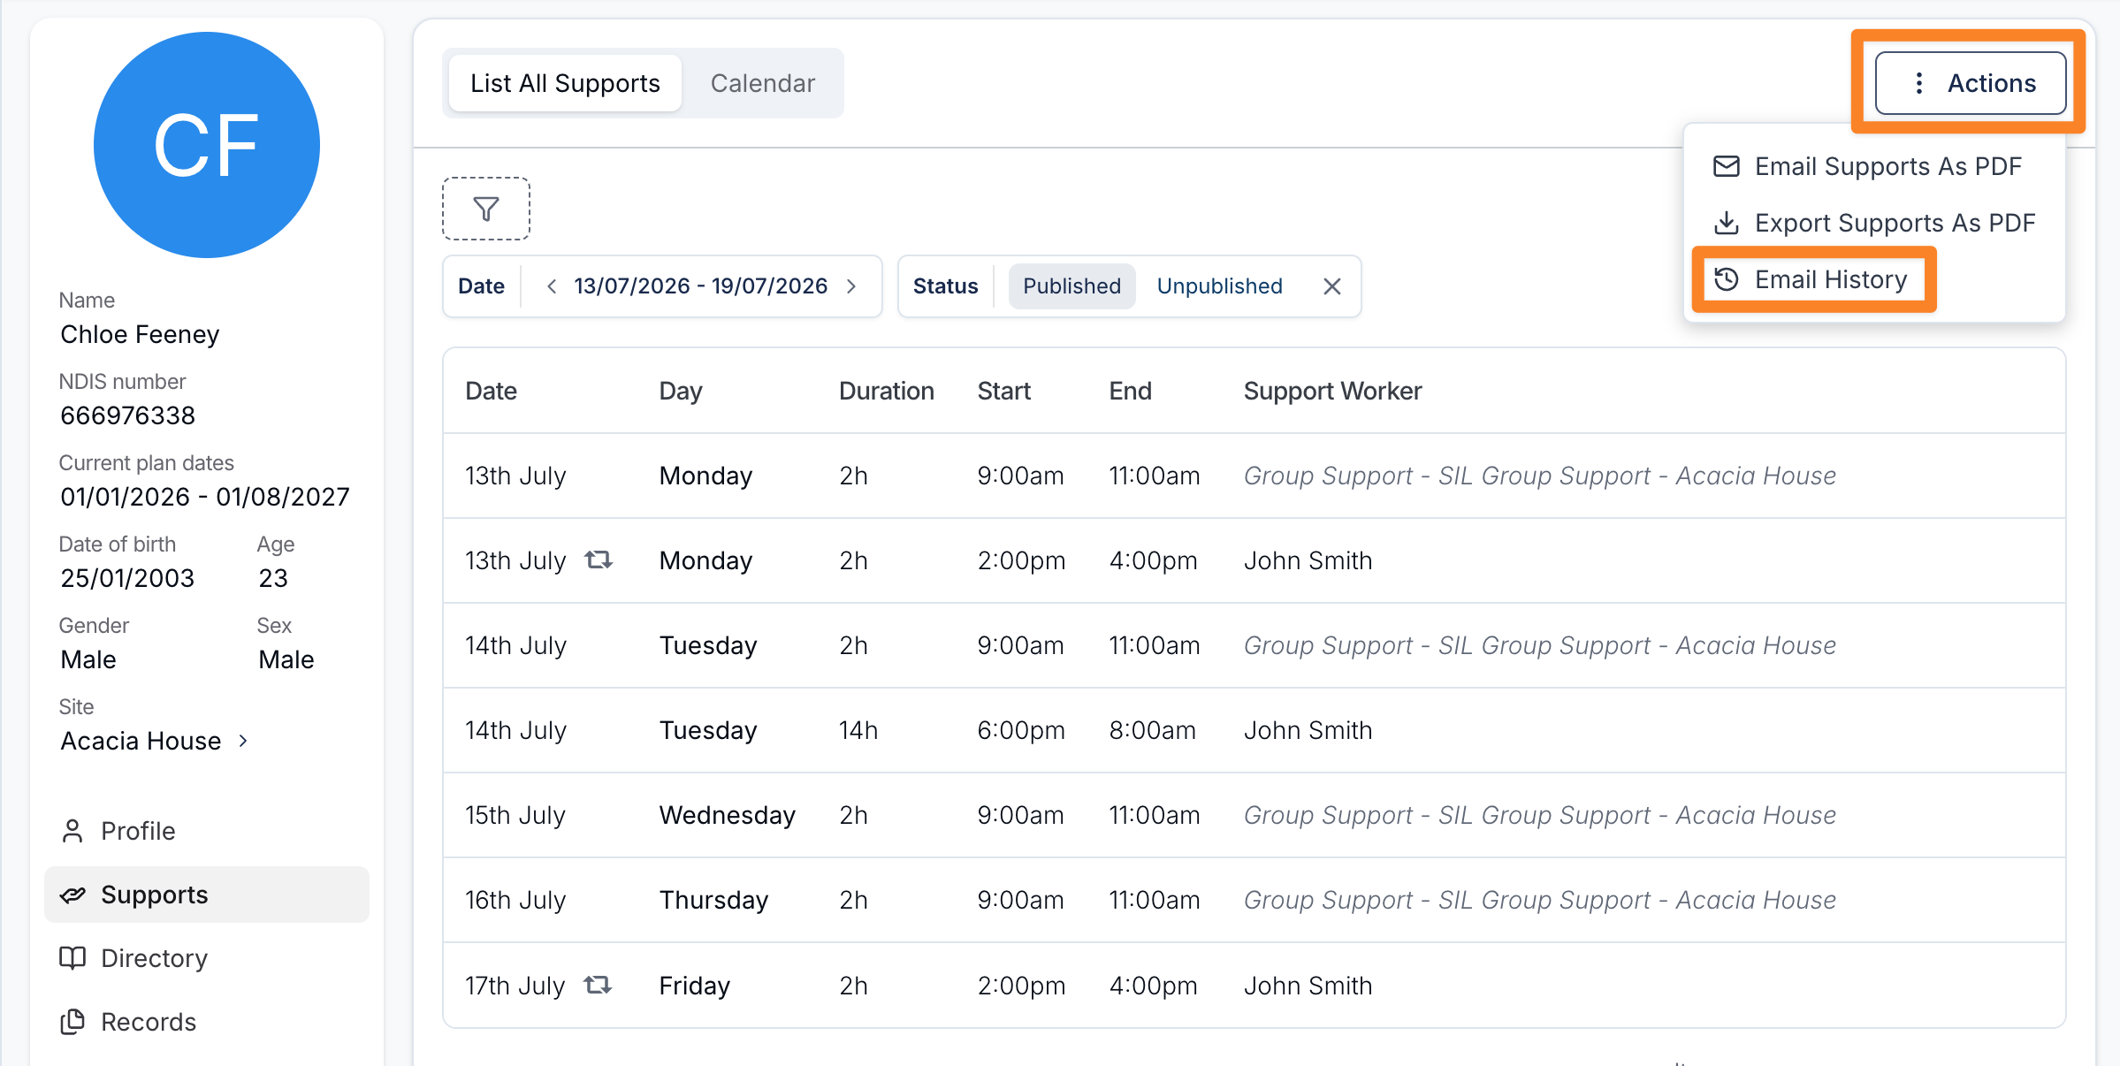Click the date range 13/07/2026 - 19/07/2026
This screenshot has height=1066, width=2120.
point(700,286)
